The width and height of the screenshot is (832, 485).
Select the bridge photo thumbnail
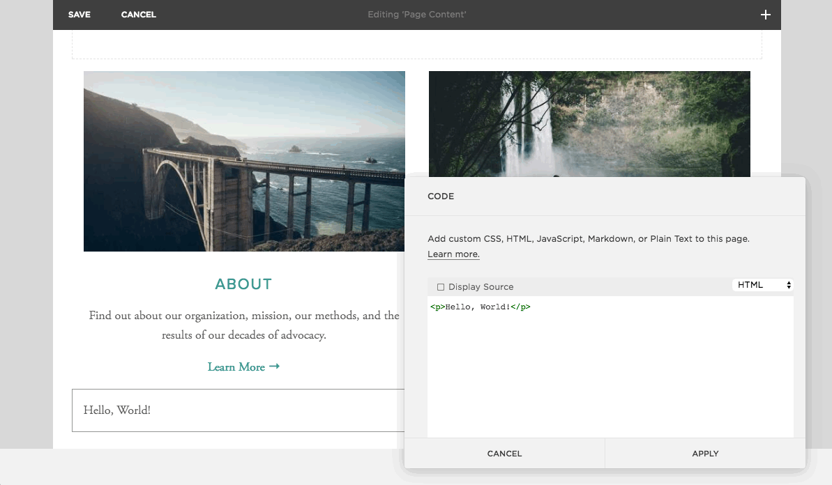point(244,161)
